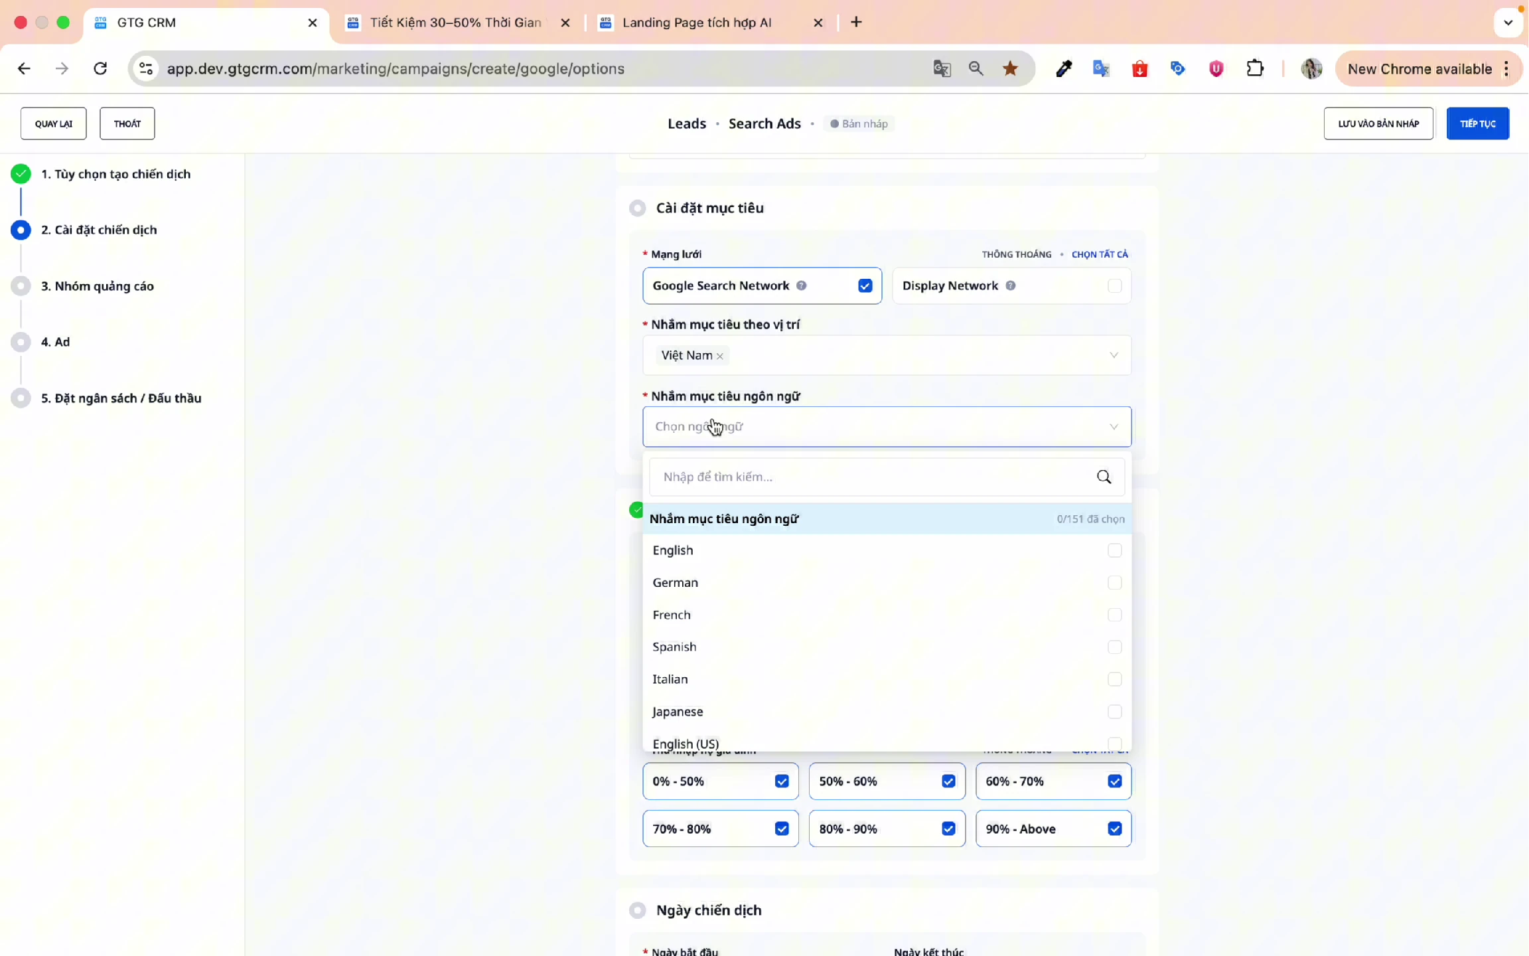1529x956 pixels.
Task: Click the bookmark star icon in address bar
Action: 1010,68
